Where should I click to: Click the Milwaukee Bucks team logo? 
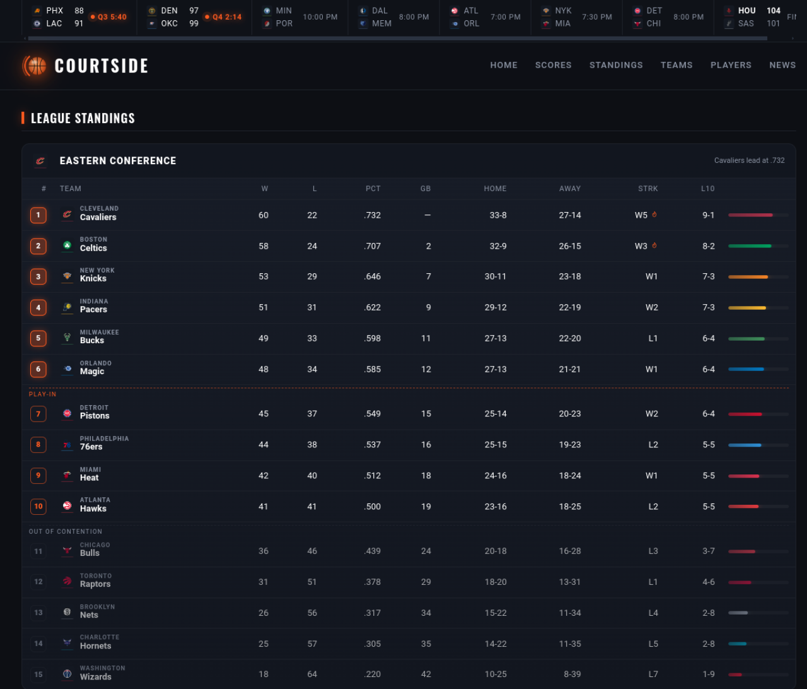67,338
